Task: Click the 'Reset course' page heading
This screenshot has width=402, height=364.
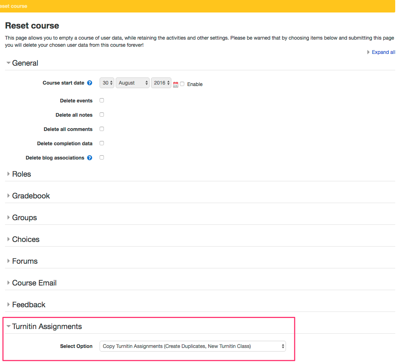Action: point(32,26)
